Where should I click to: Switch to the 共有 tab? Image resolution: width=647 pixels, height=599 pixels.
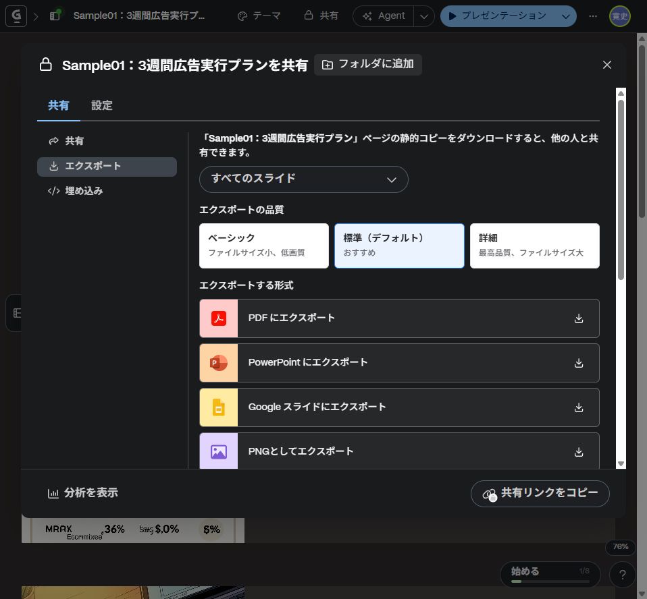[x=58, y=105]
